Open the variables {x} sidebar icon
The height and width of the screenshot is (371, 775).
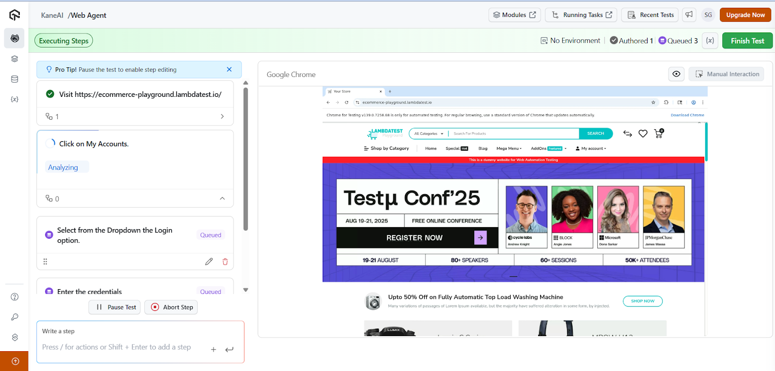click(15, 99)
